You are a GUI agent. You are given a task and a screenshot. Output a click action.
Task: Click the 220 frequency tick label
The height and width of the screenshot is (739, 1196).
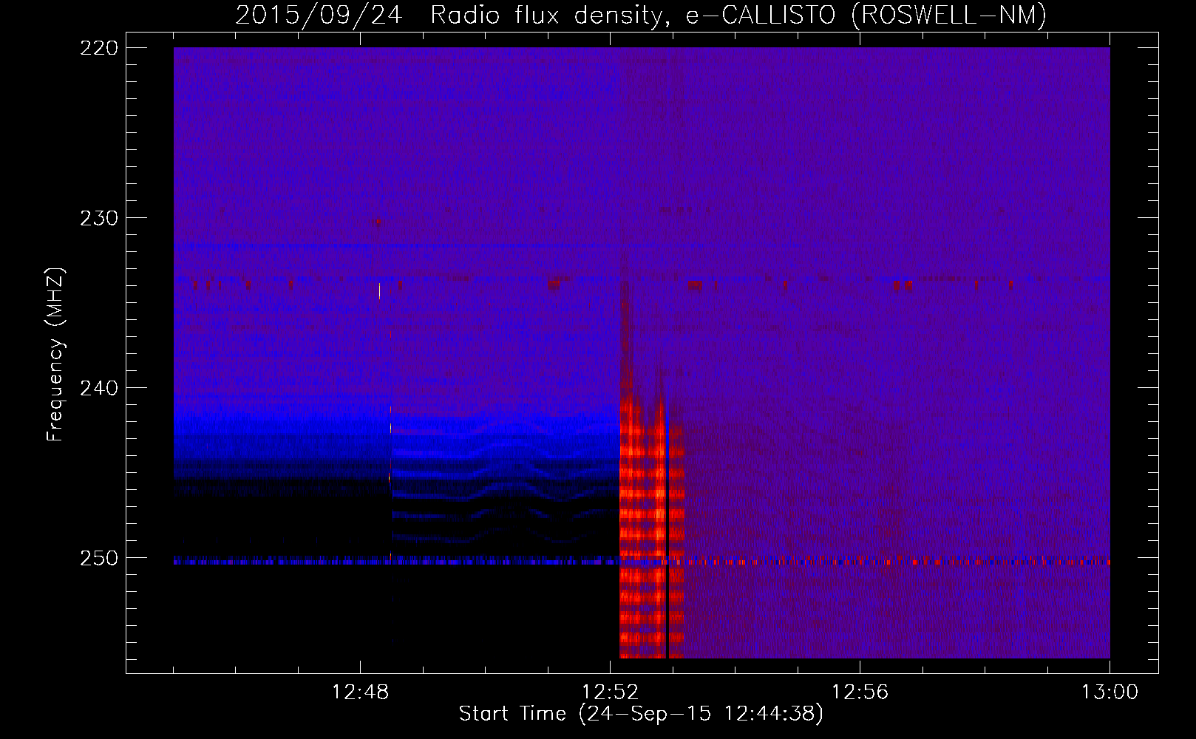(x=98, y=48)
